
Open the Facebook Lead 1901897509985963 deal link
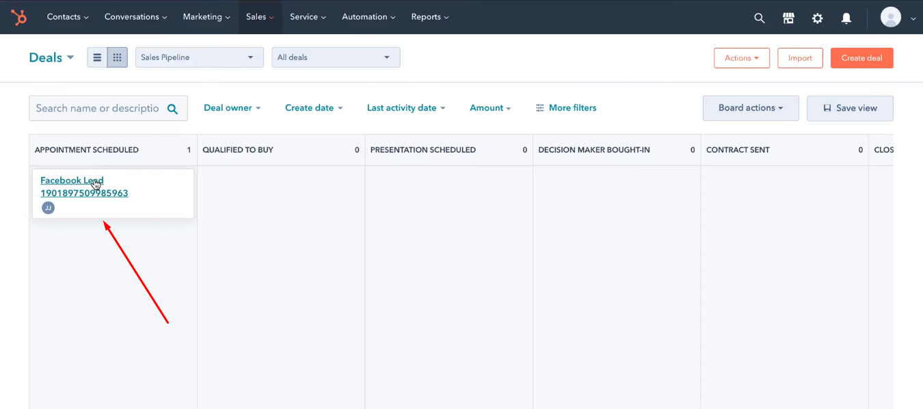[x=84, y=186]
